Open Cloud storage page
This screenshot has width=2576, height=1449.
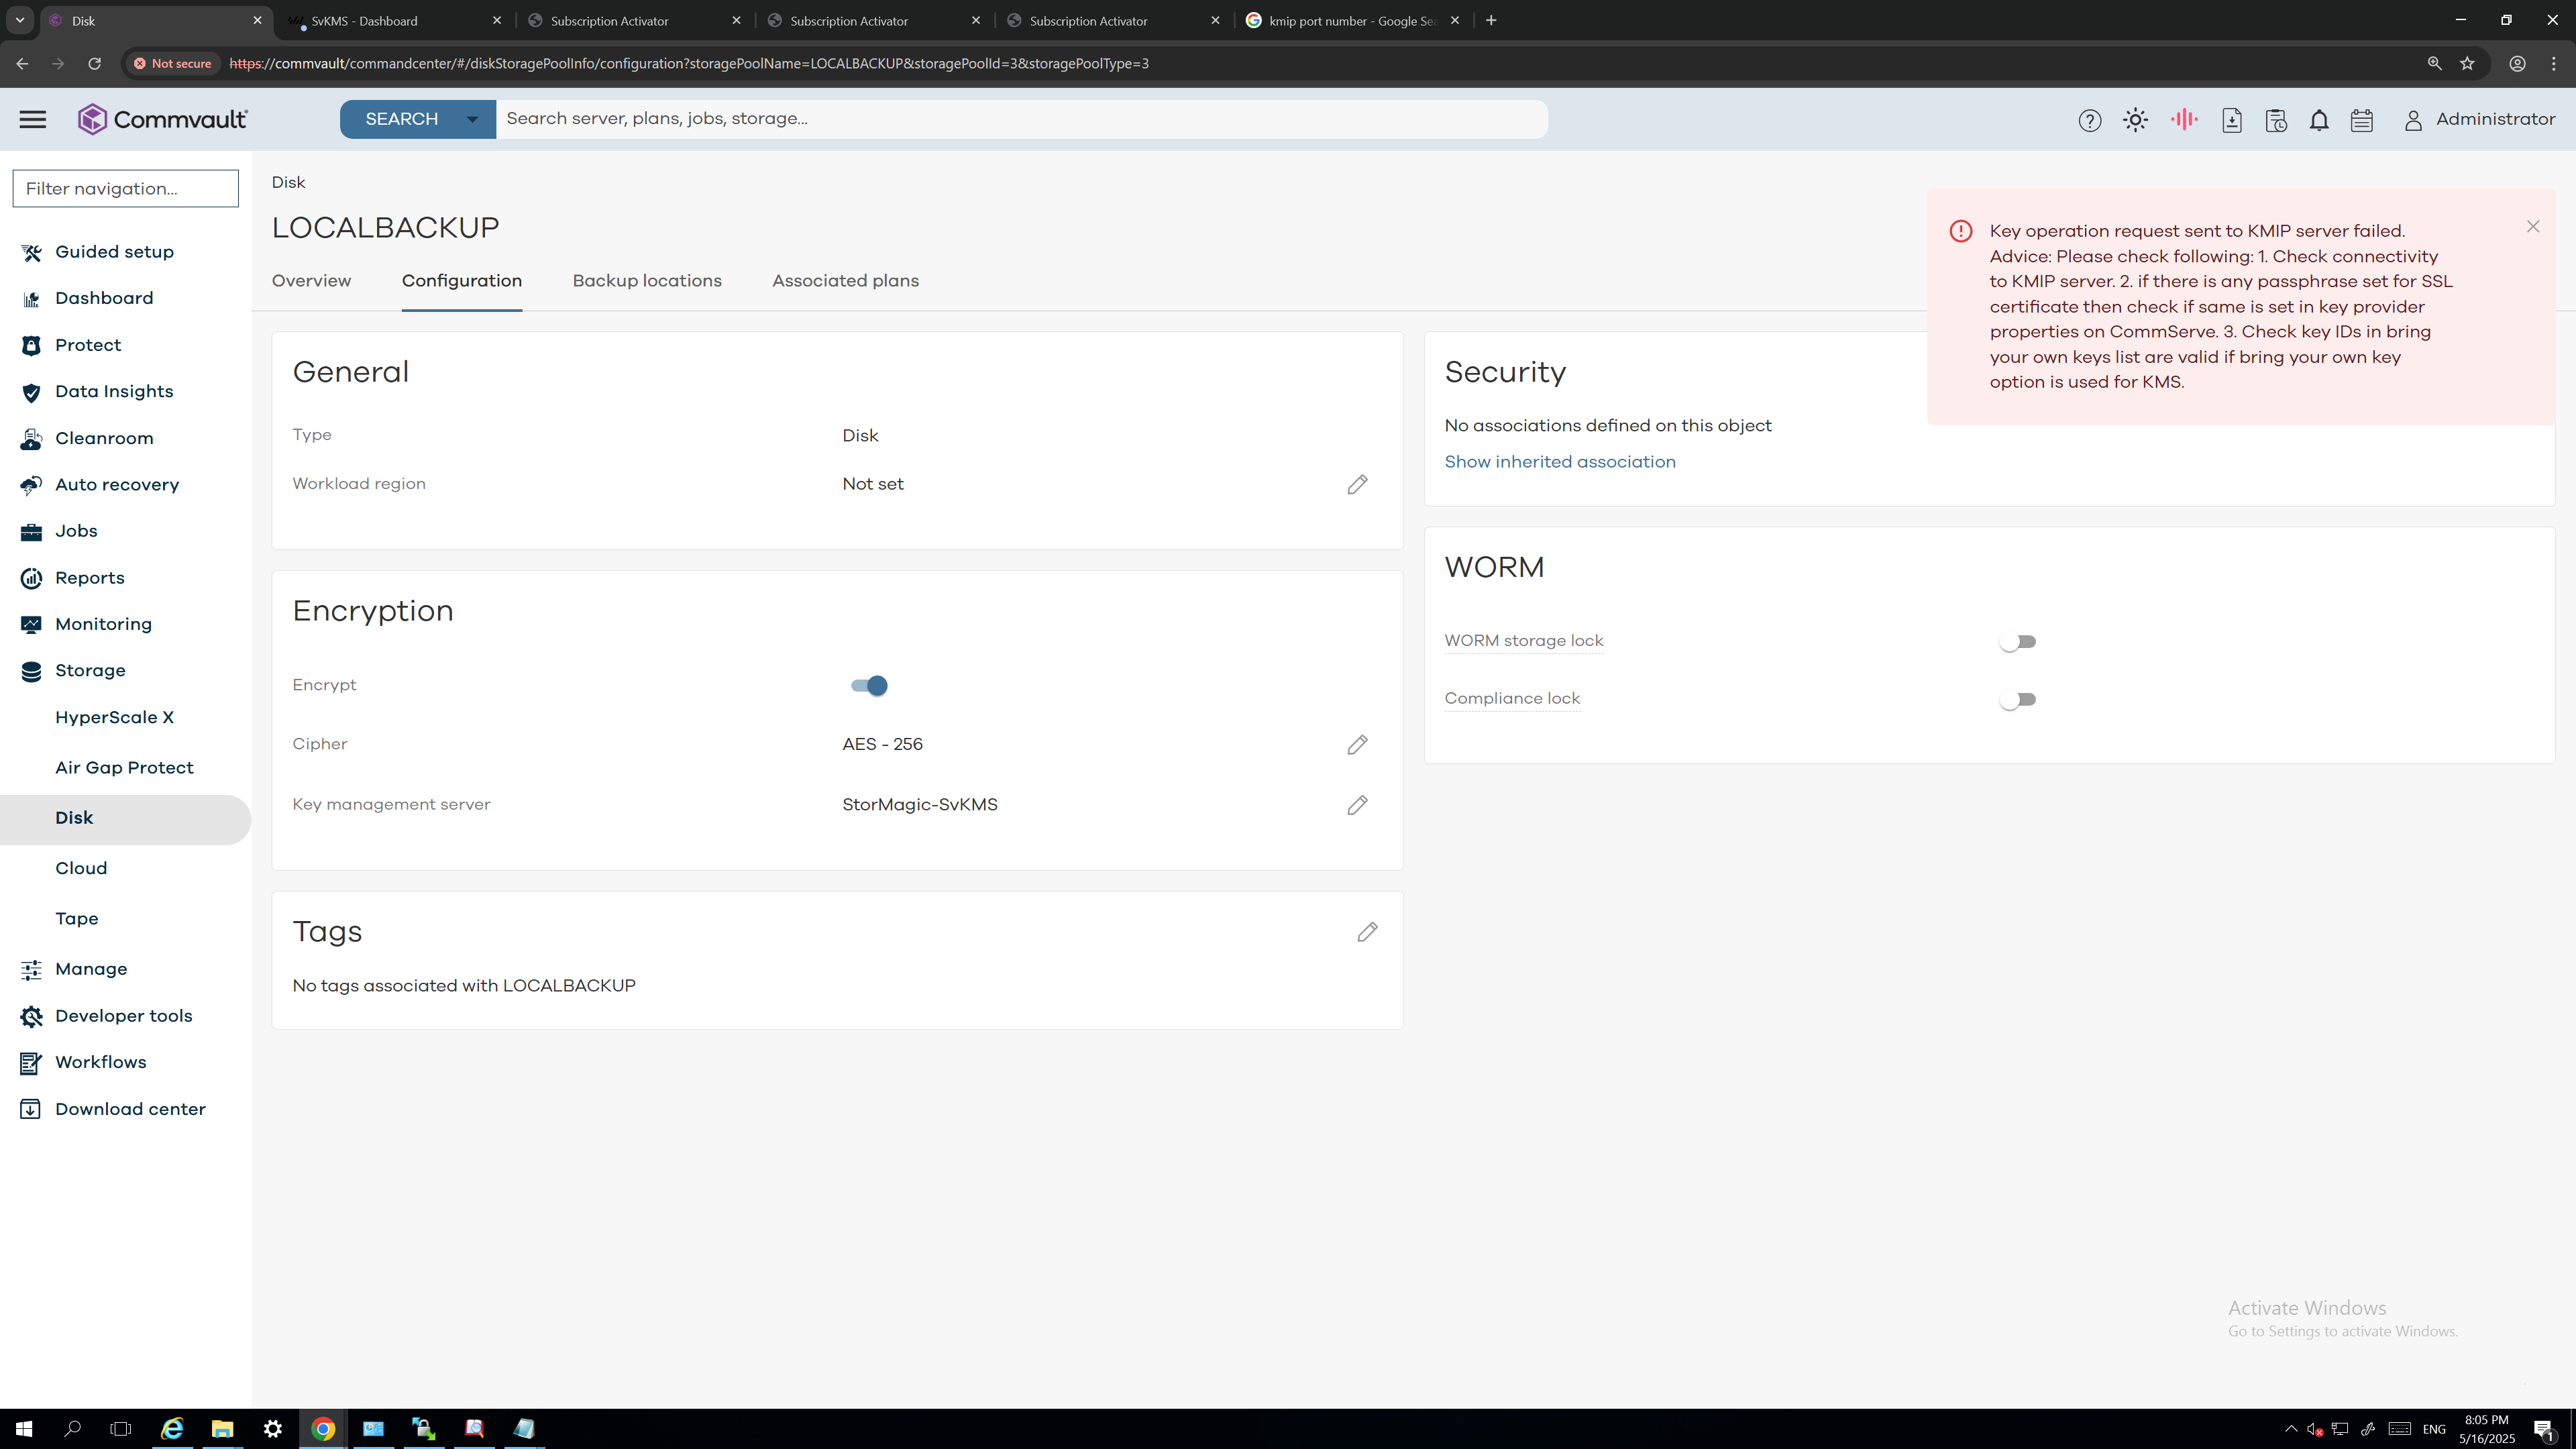pos(81,868)
